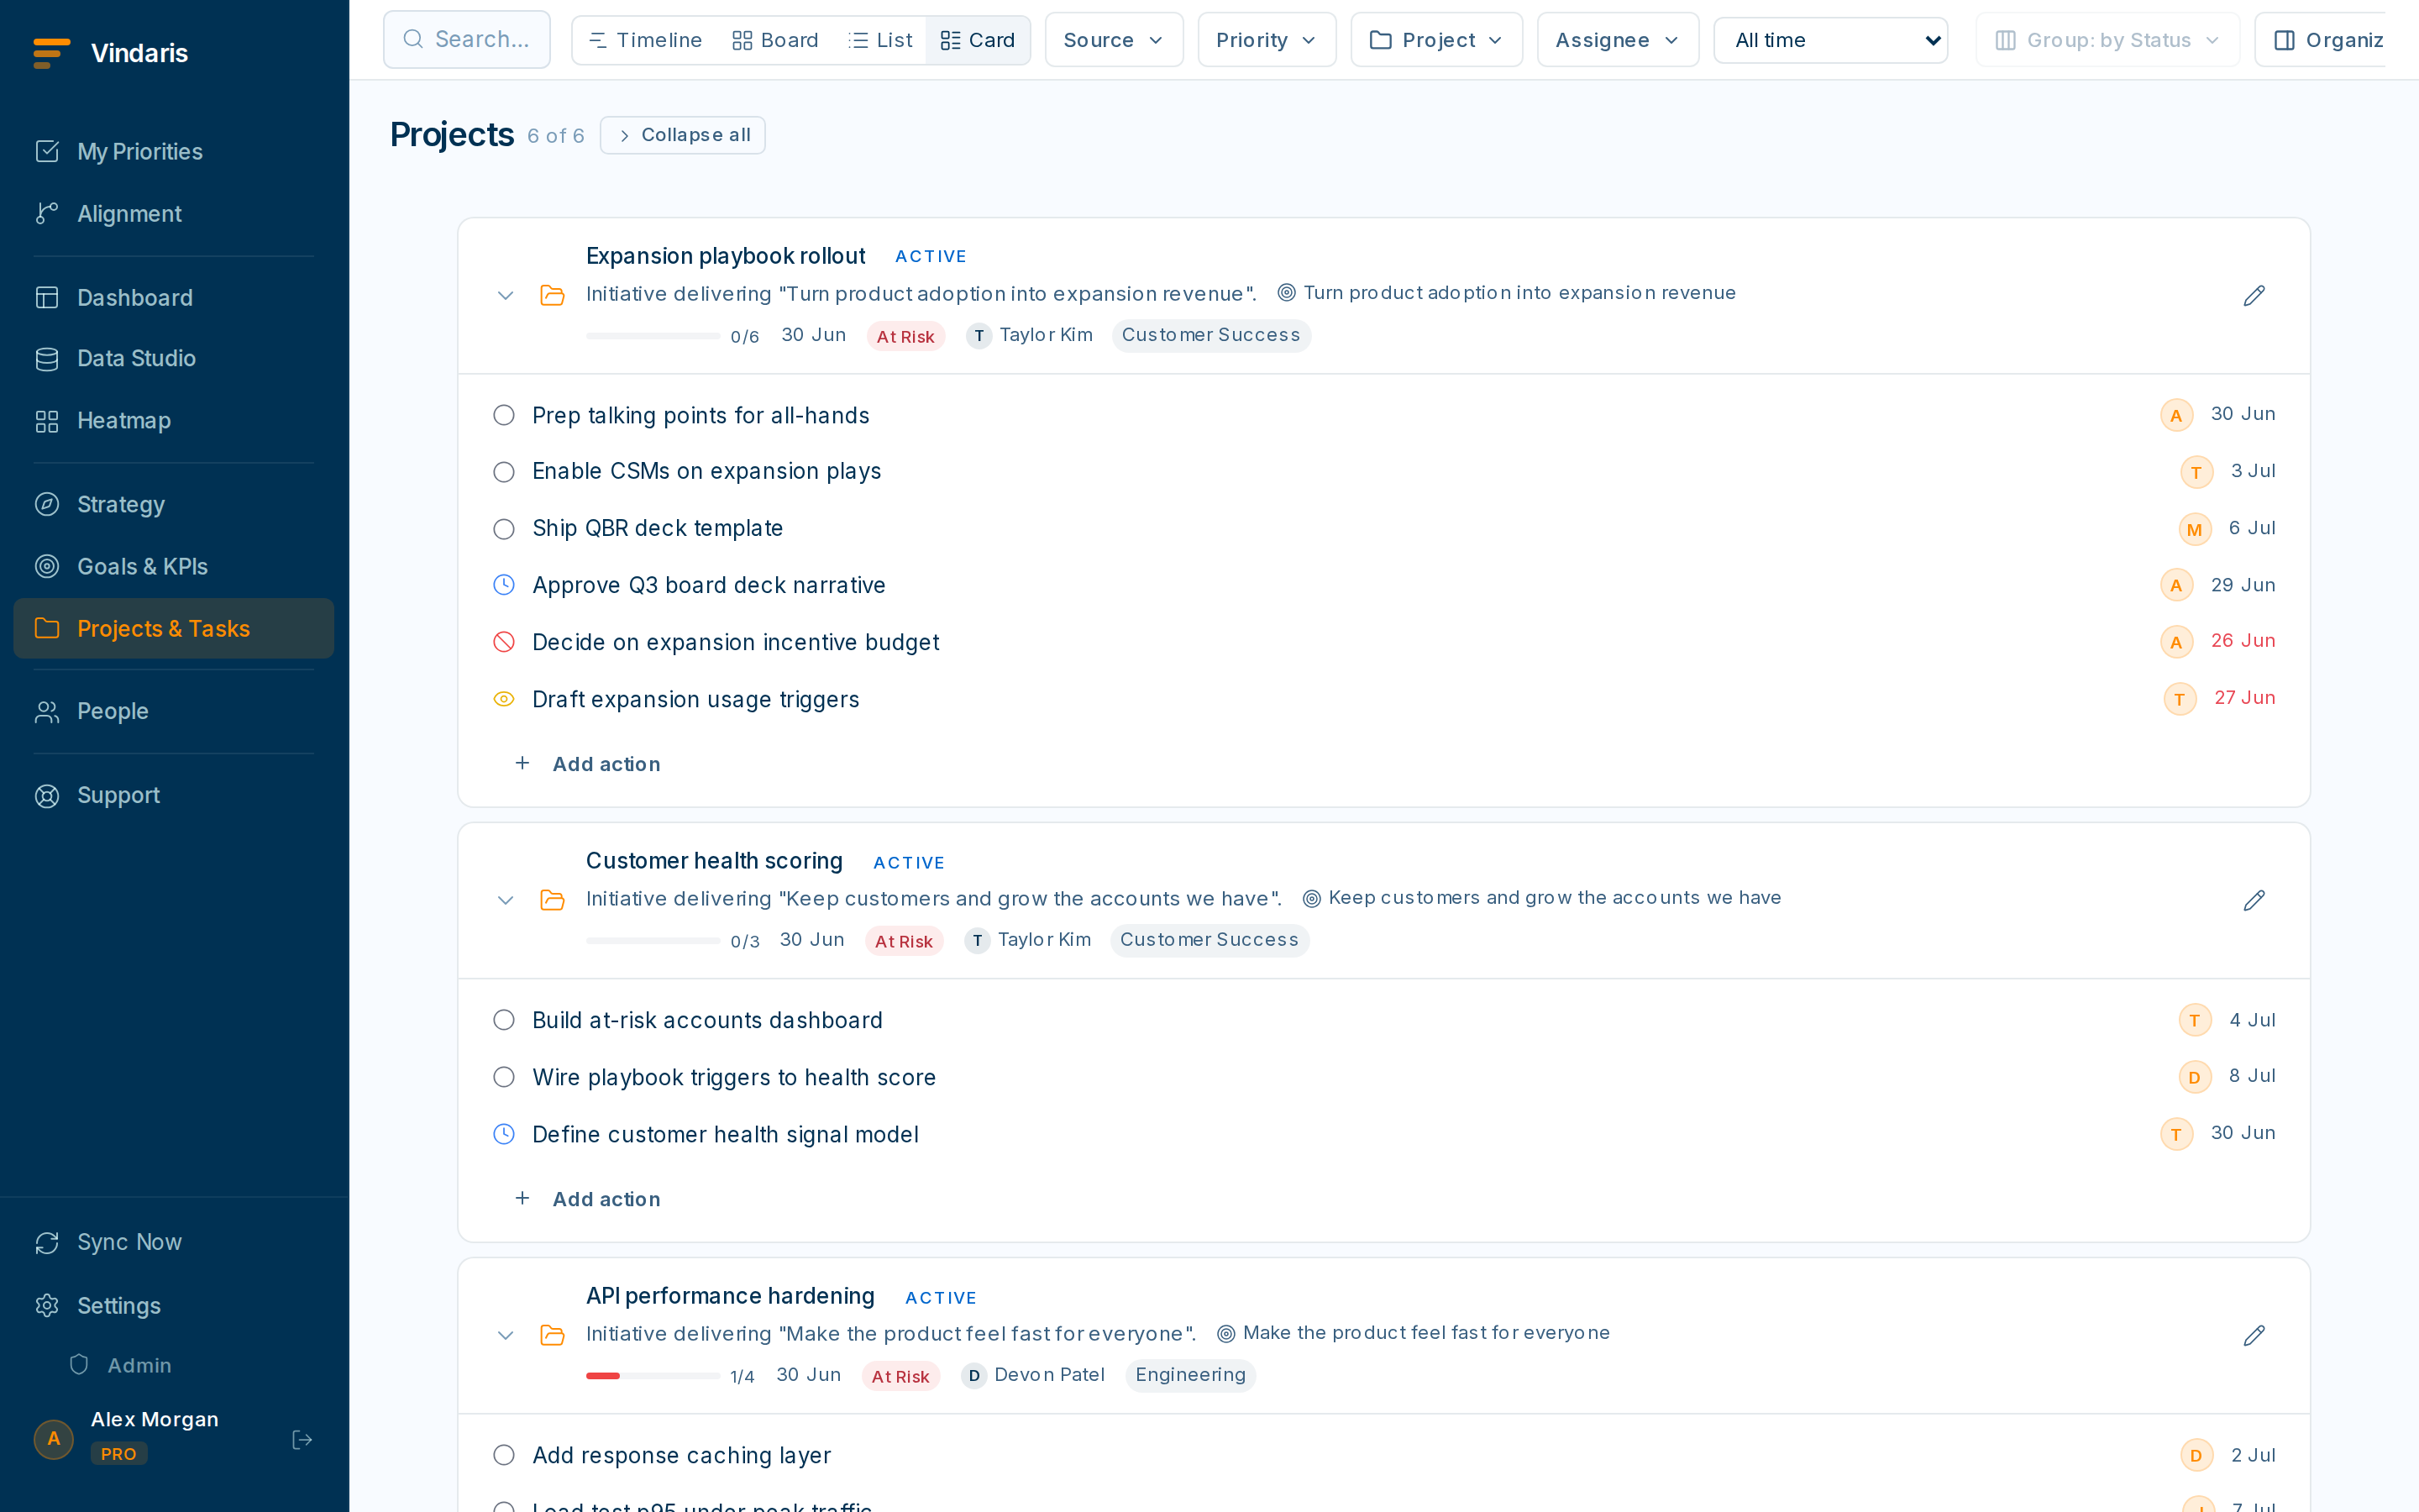Switch to List view
2419x1512 pixels.
click(x=880, y=40)
